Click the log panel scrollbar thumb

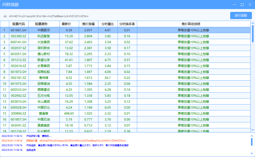click(x=252, y=142)
